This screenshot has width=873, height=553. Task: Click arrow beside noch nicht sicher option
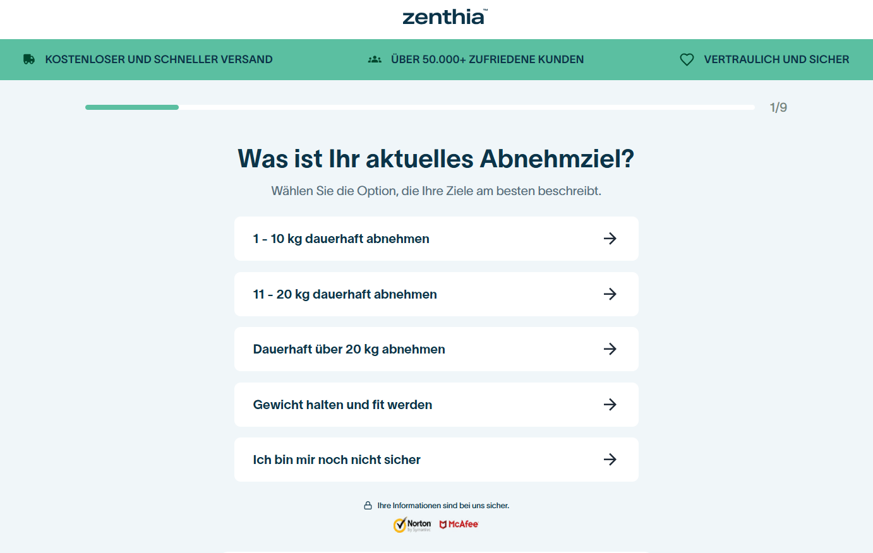click(610, 460)
